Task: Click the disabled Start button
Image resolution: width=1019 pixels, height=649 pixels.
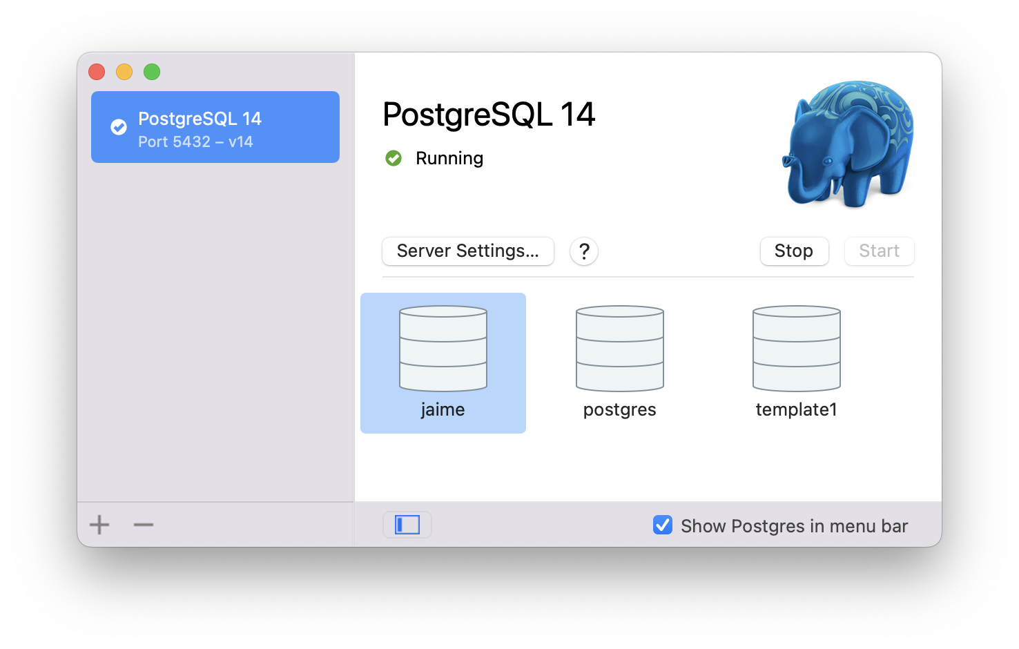Action: (x=880, y=251)
